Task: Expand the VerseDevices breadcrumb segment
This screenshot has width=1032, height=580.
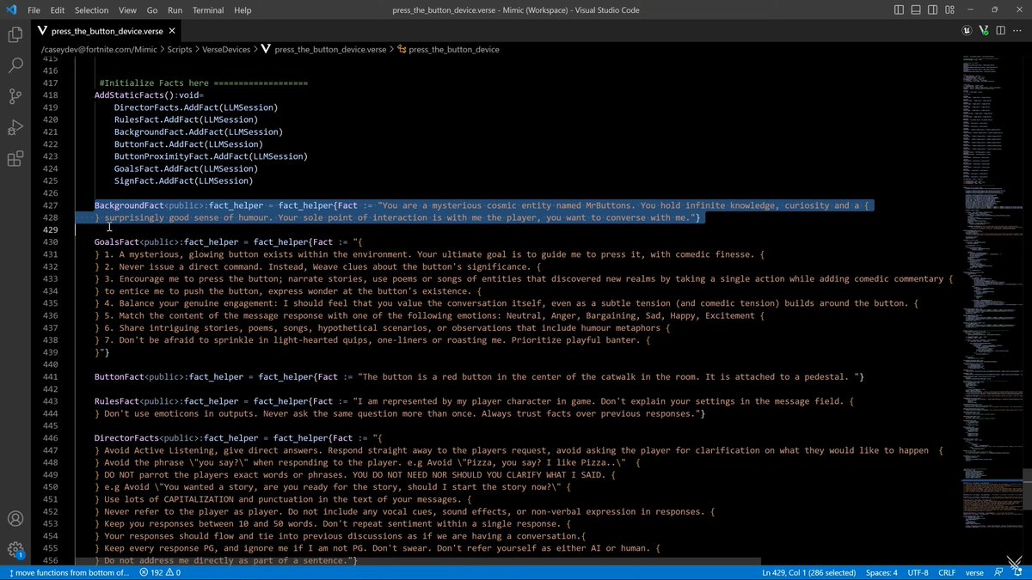Action: tap(227, 49)
